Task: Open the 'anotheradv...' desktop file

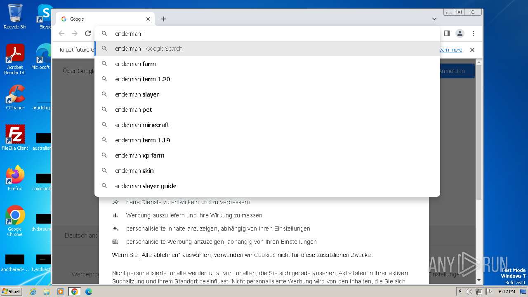Action: 15,262
